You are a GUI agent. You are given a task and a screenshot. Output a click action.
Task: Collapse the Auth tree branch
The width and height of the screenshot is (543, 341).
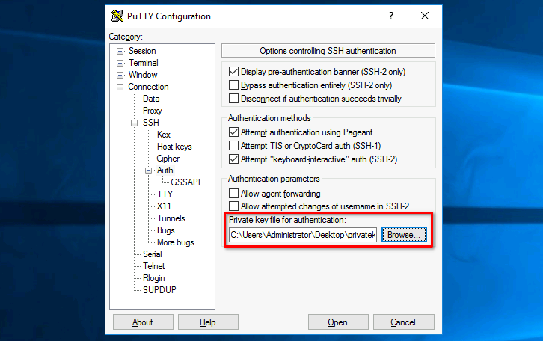[149, 170]
